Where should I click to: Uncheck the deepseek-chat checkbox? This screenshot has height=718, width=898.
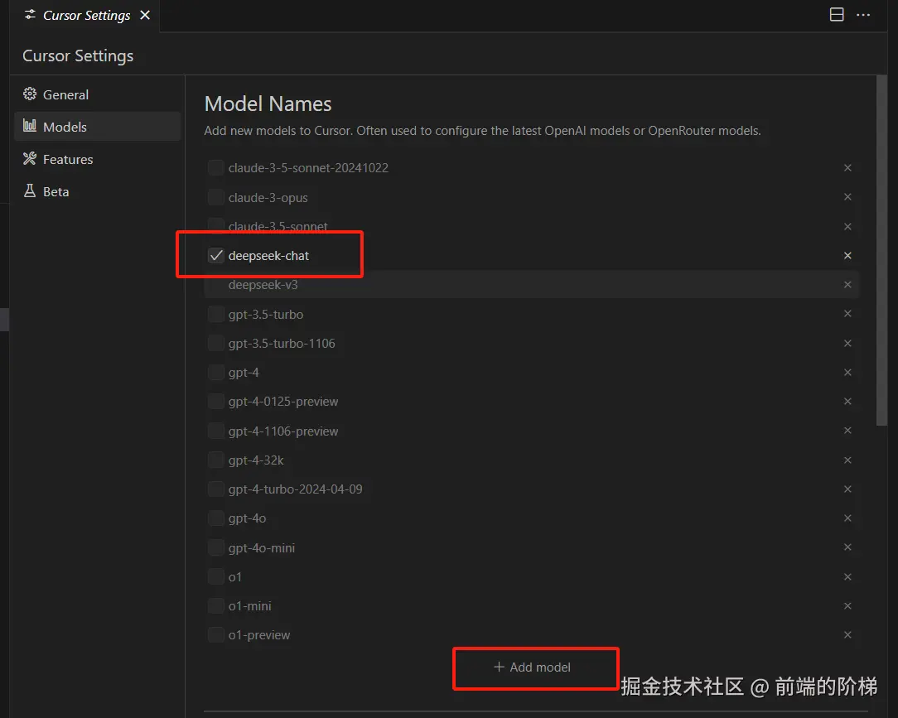point(216,255)
